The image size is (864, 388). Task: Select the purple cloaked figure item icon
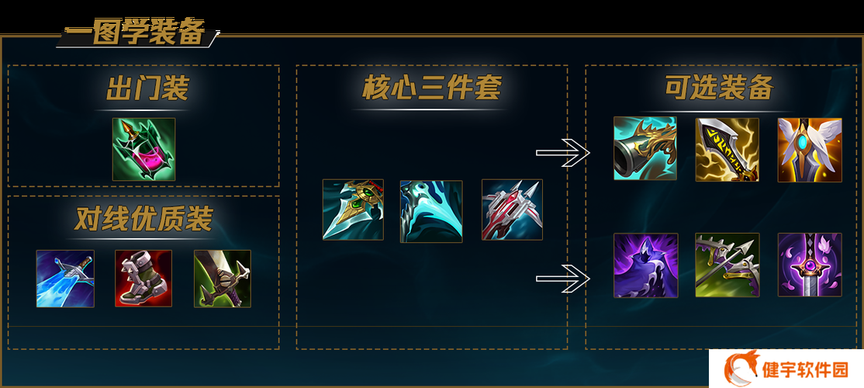point(646,265)
